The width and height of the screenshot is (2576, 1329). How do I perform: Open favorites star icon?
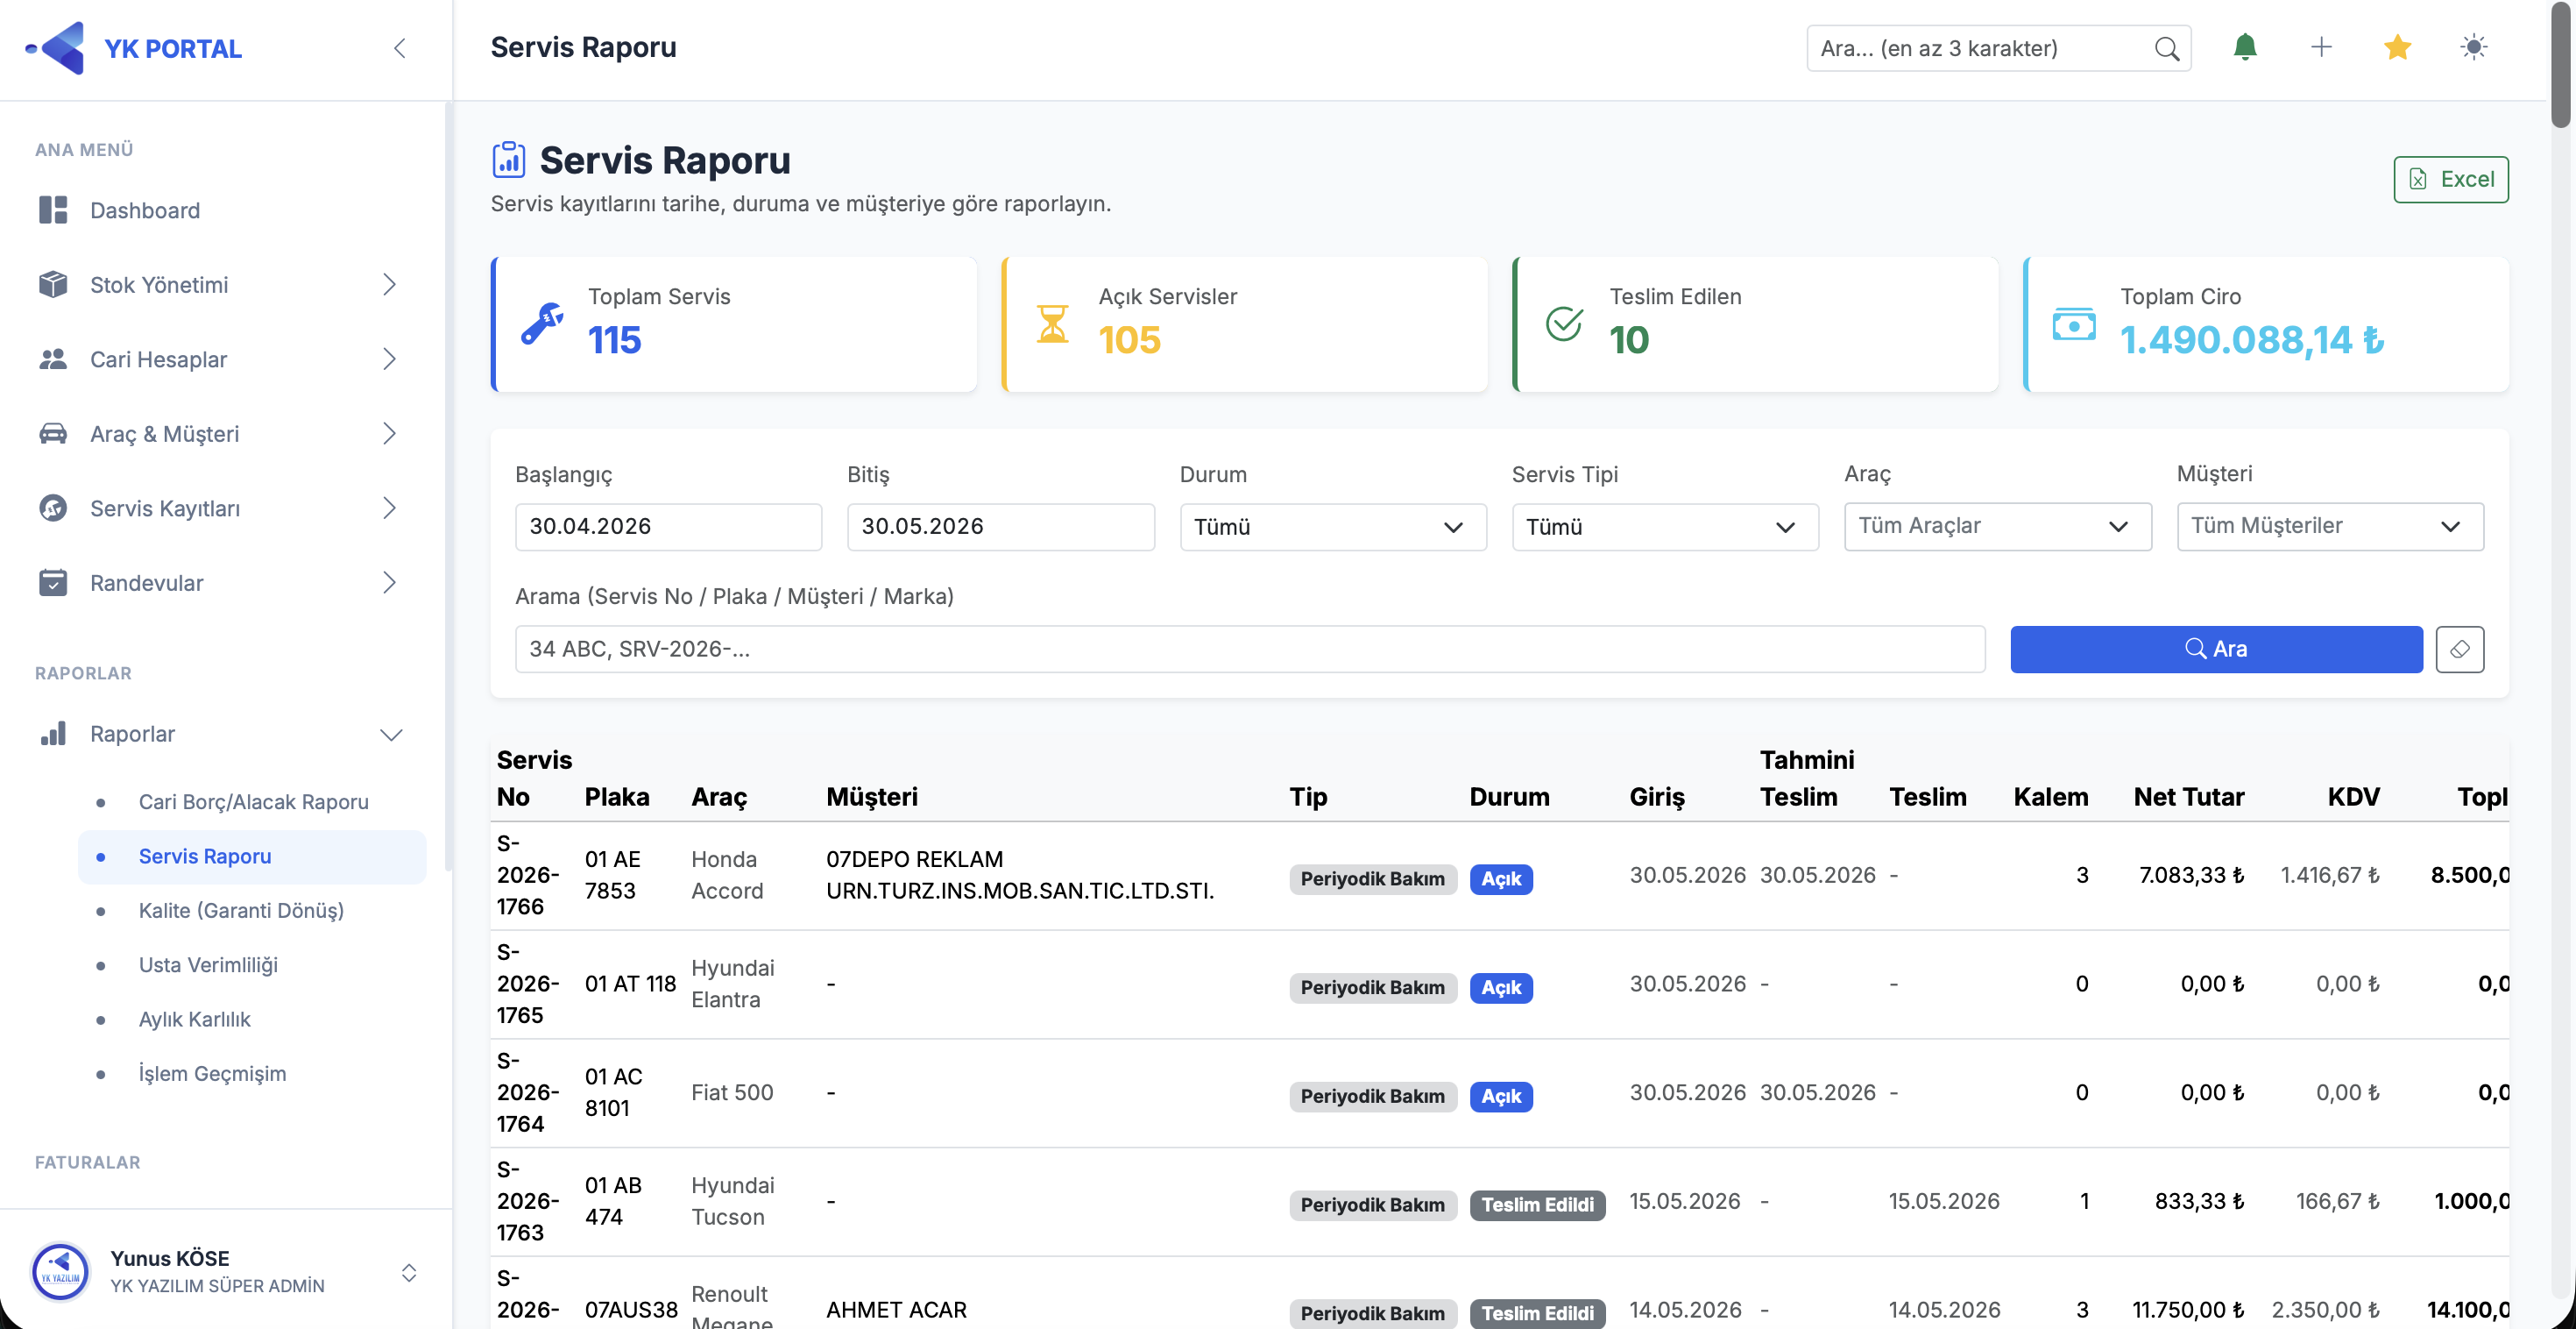(2397, 47)
